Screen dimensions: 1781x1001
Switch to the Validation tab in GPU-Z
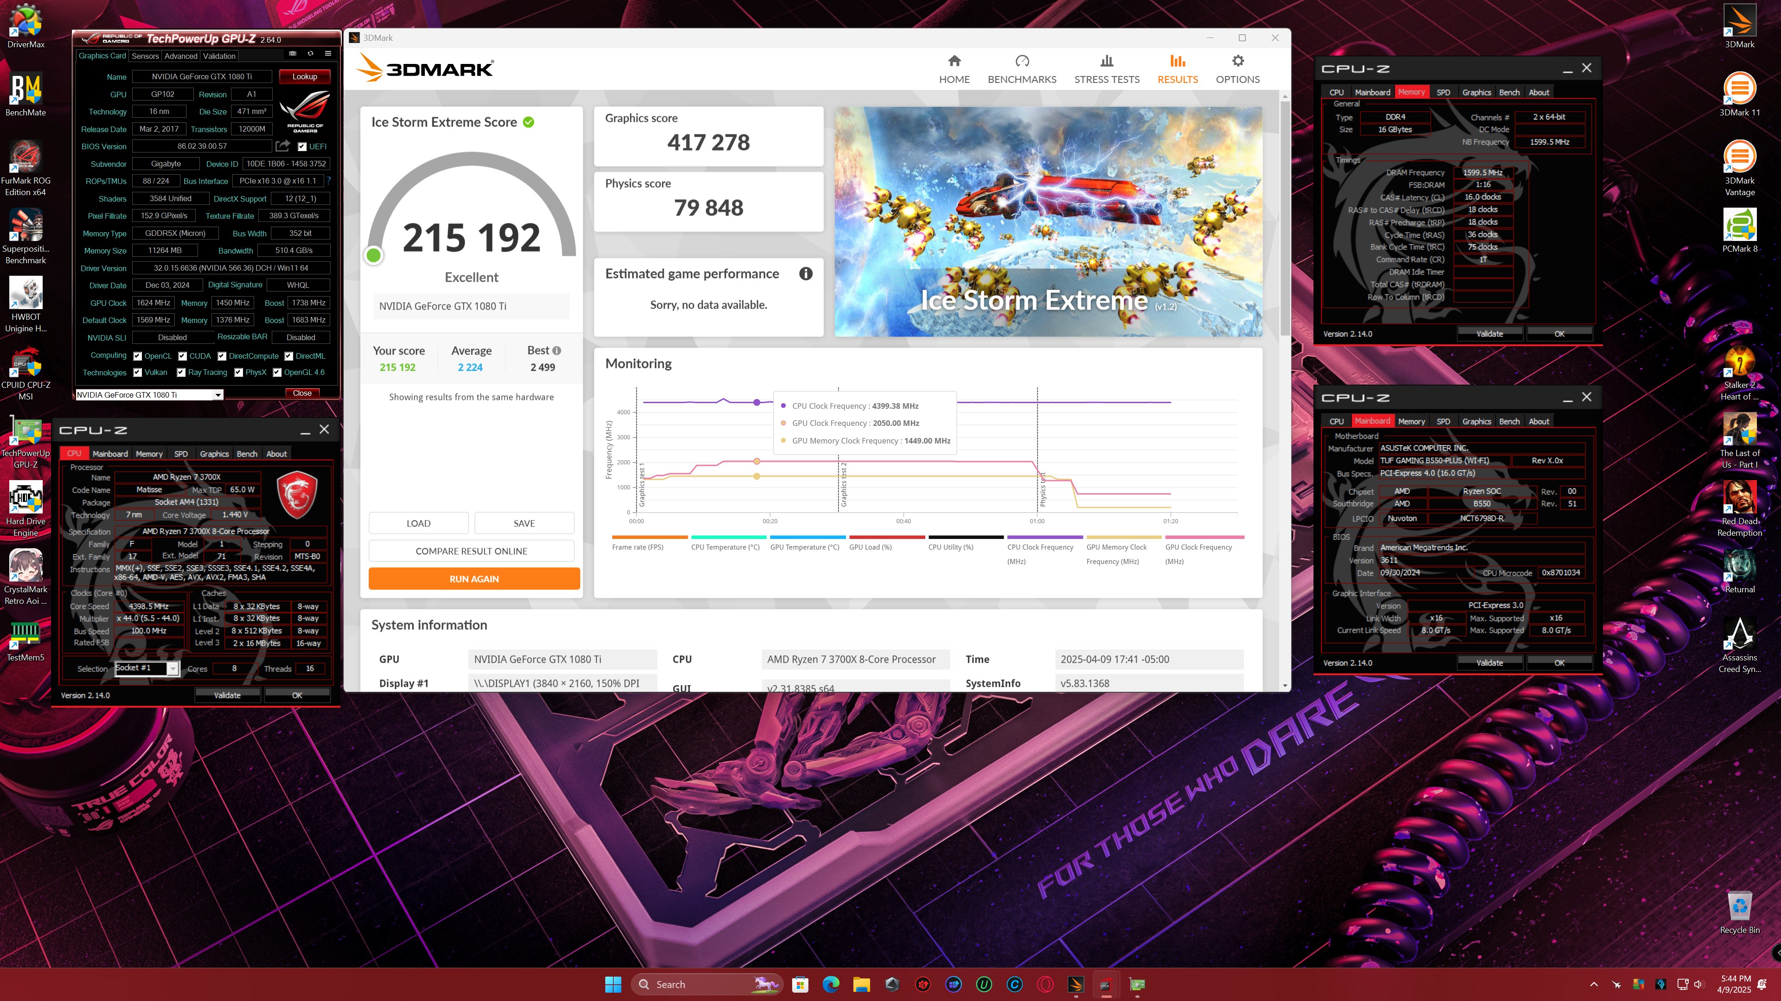(x=219, y=56)
